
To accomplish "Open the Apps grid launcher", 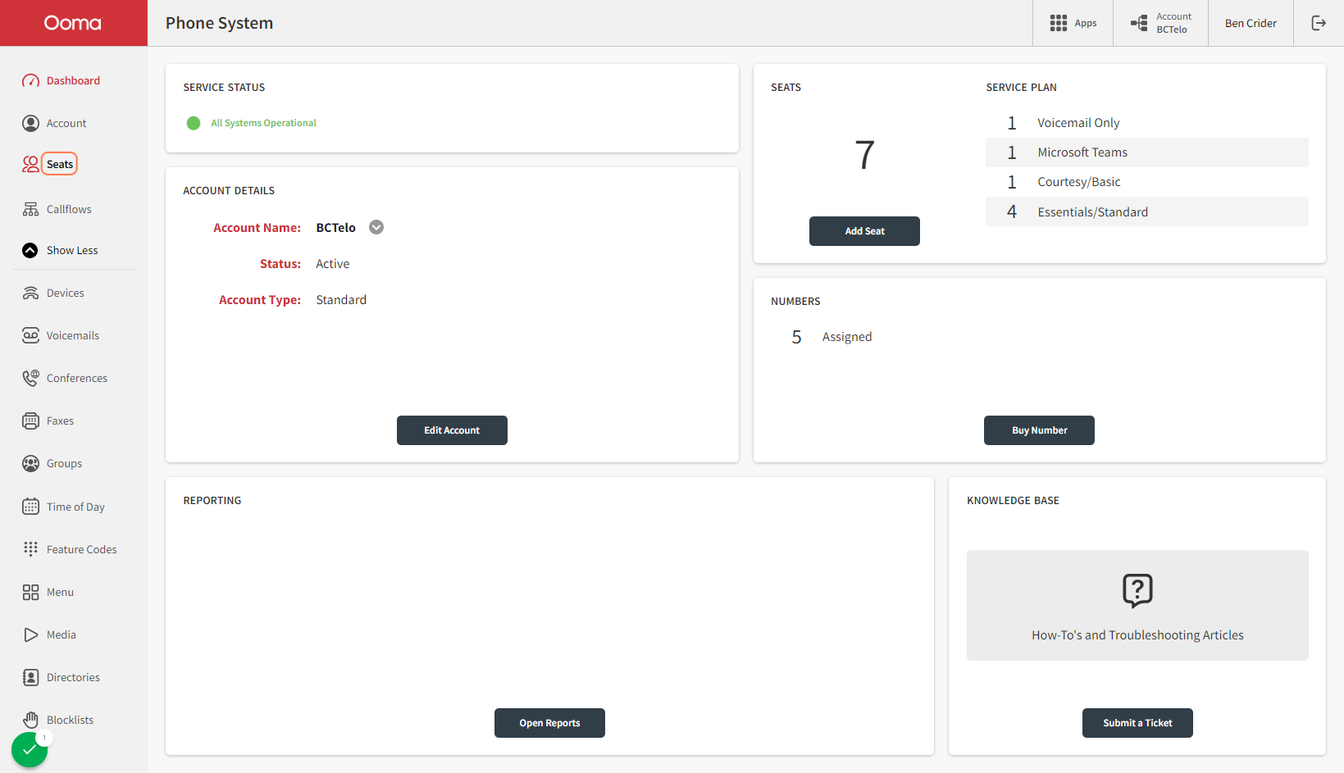I will 1073,23.
